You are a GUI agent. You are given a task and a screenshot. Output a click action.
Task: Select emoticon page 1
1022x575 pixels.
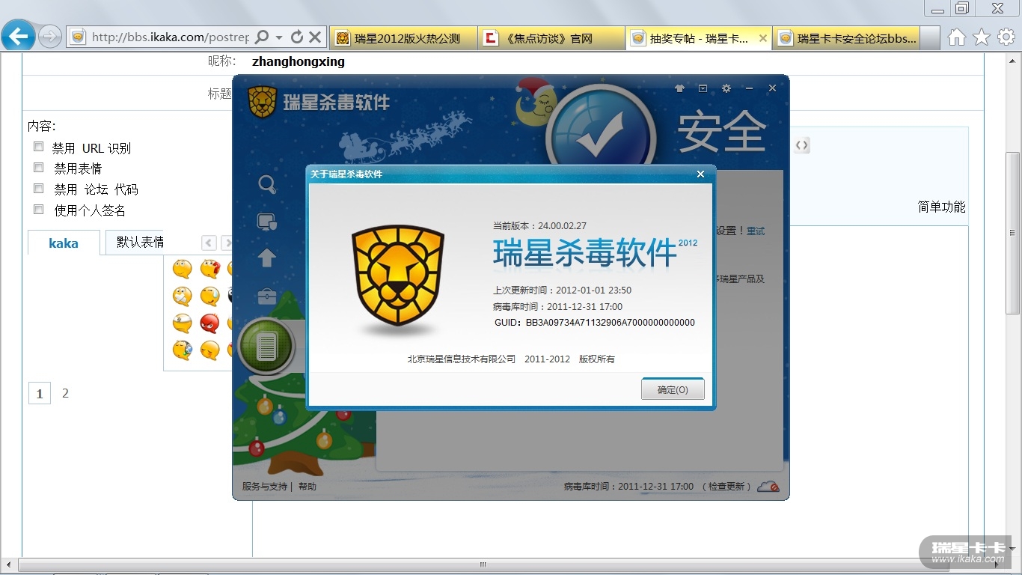(40, 393)
